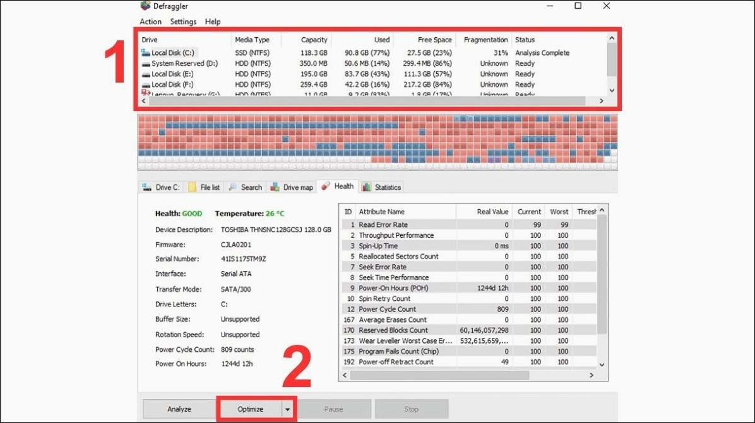Select the Local Disk (C:) drive icon
The image size is (755, 423).
(145, 52)
